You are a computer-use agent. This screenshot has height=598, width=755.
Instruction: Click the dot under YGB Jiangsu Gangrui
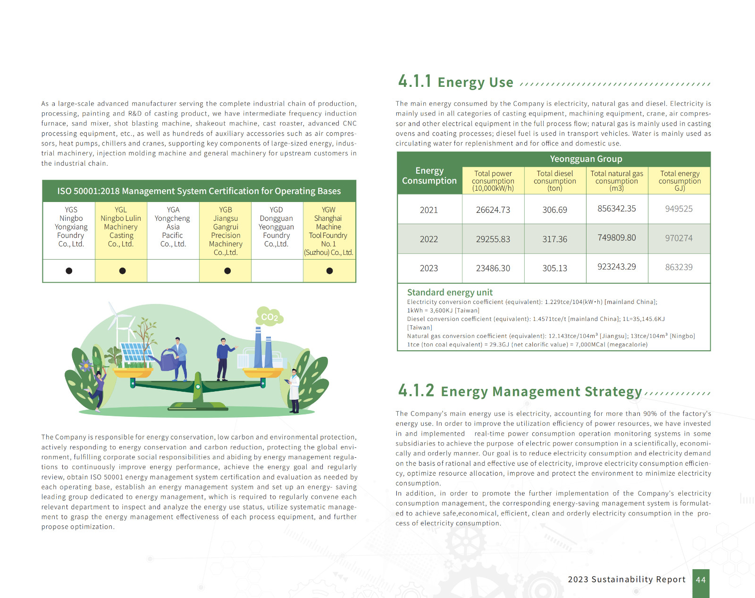[x=227, y=271]
